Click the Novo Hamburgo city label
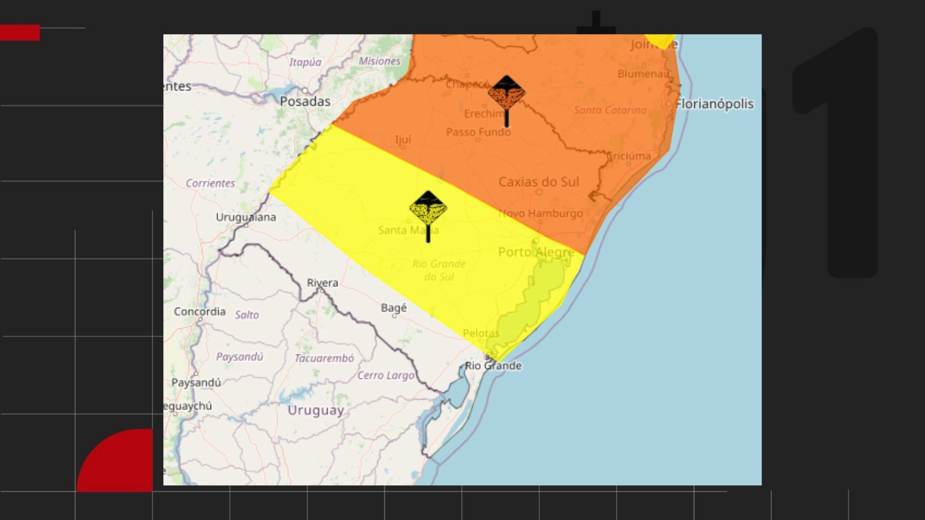 [x=541, y=213]
